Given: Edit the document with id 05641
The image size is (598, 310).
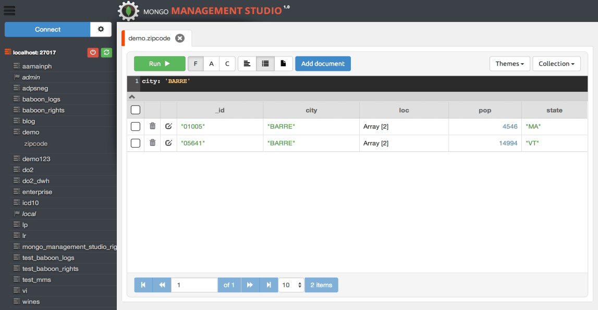Looking at the screenshot, I should click(168, 143).
